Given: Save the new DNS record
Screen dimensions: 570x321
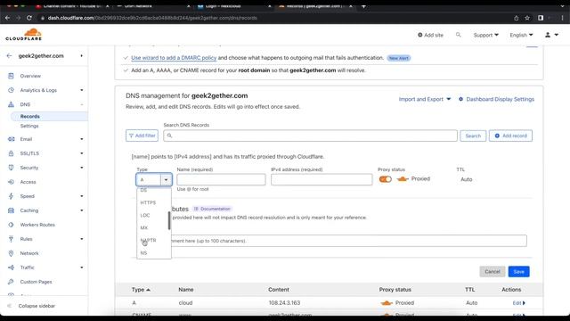Looking at the screenshot, I should click(518, 271).
